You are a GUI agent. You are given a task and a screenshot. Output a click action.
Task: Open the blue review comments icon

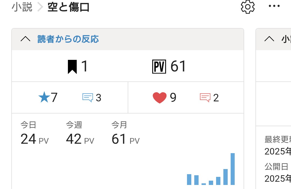click(x=88, y=97)
